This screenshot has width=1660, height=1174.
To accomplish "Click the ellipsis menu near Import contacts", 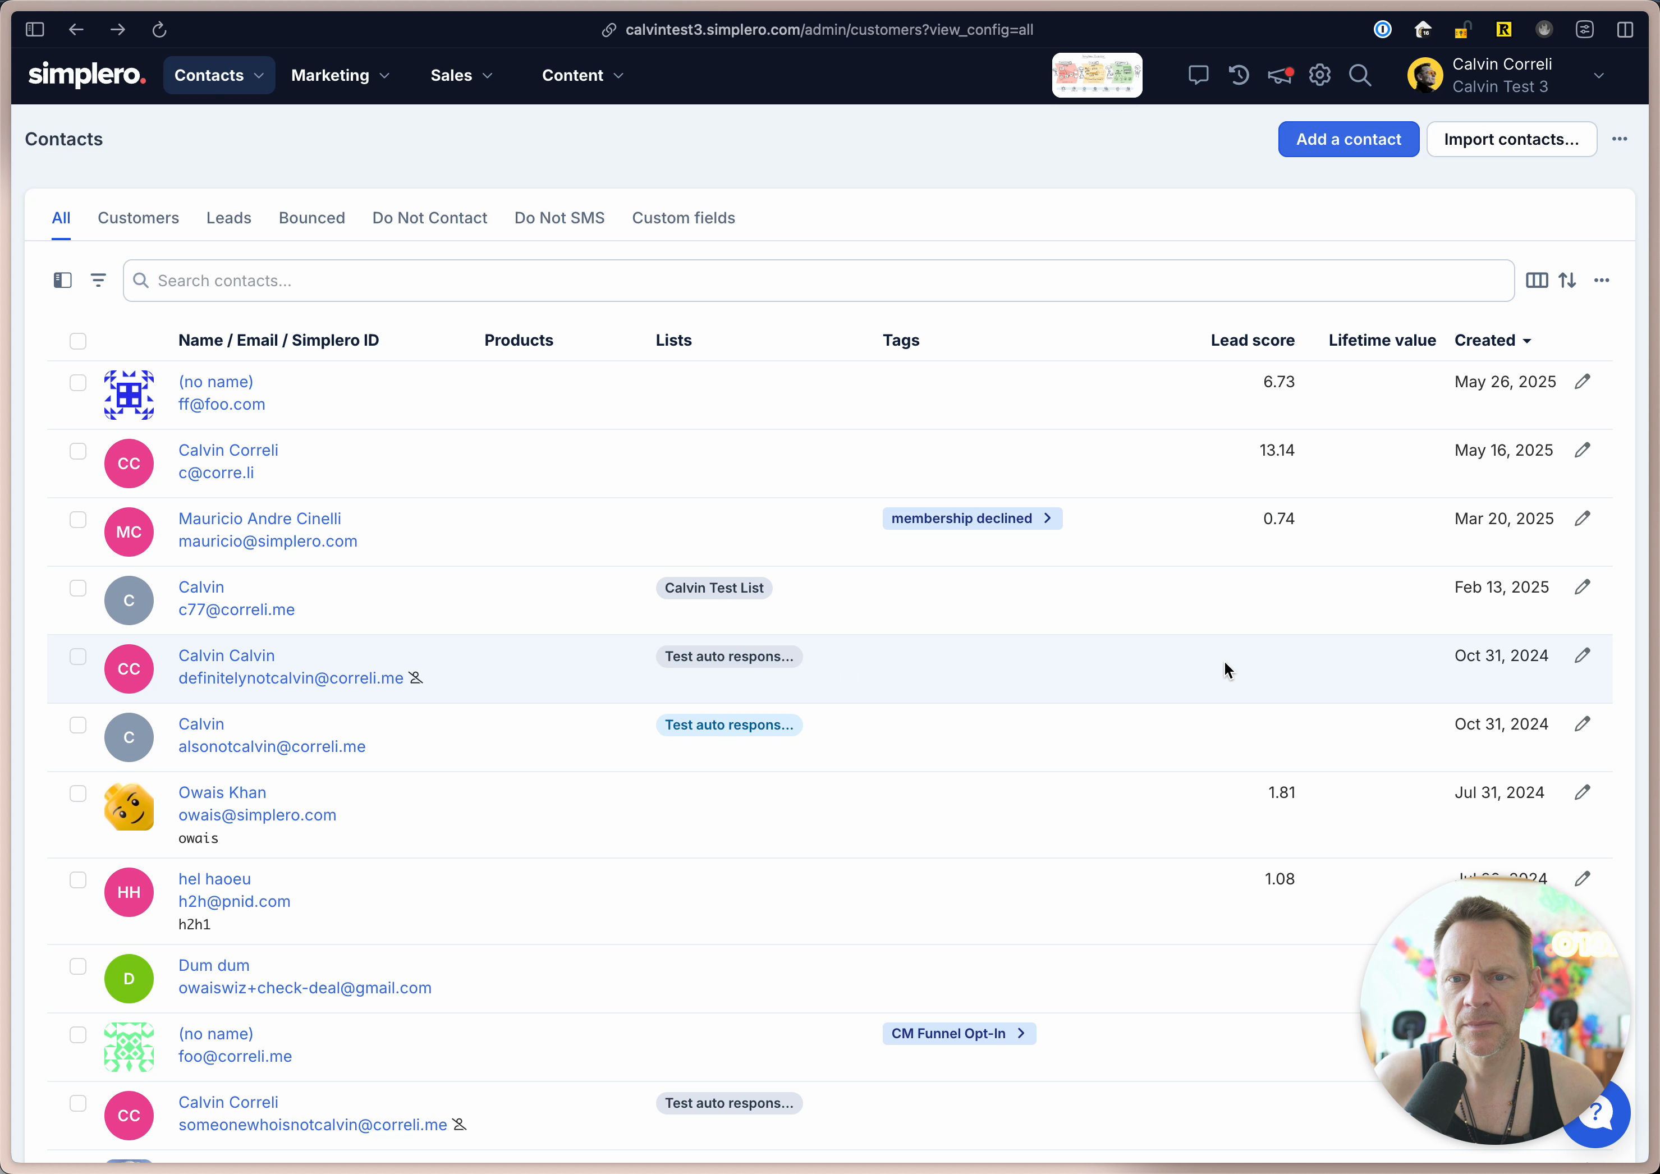I will click(1619, 139).
